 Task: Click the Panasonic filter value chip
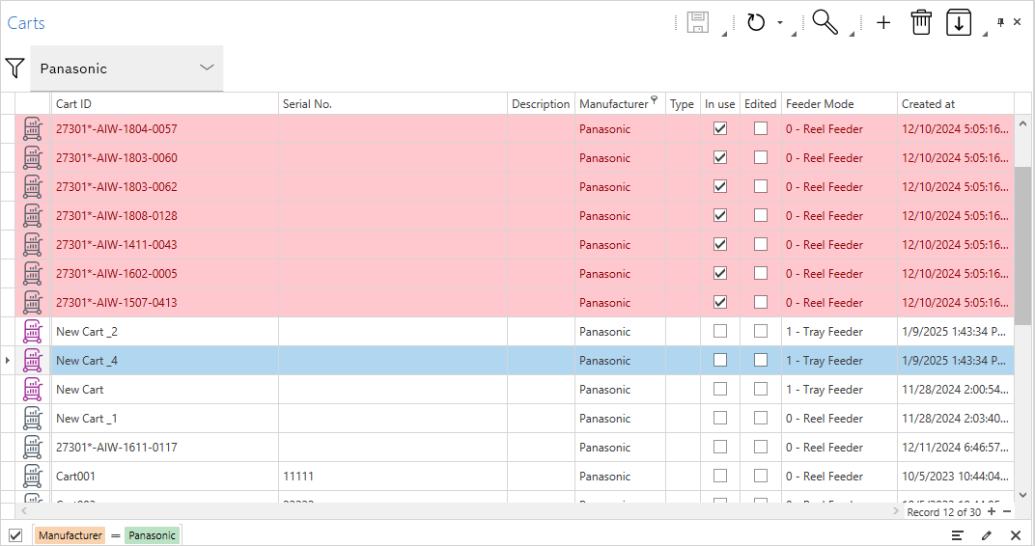click(x=153, y=535)
